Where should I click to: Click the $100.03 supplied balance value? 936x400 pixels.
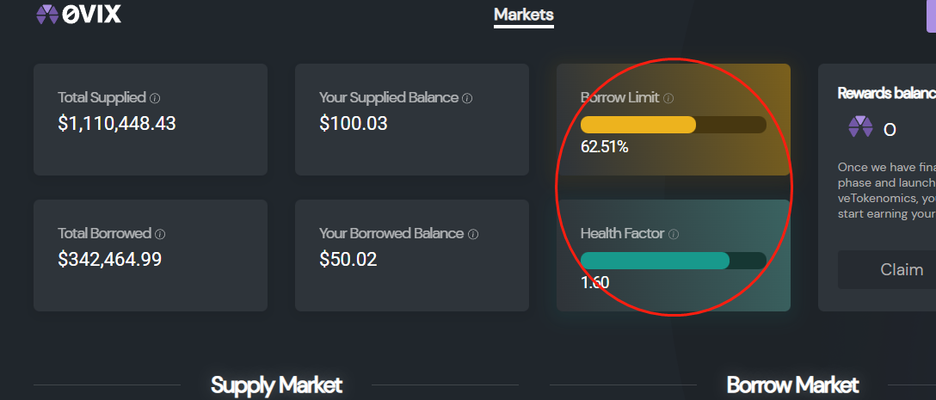[354, 124]
